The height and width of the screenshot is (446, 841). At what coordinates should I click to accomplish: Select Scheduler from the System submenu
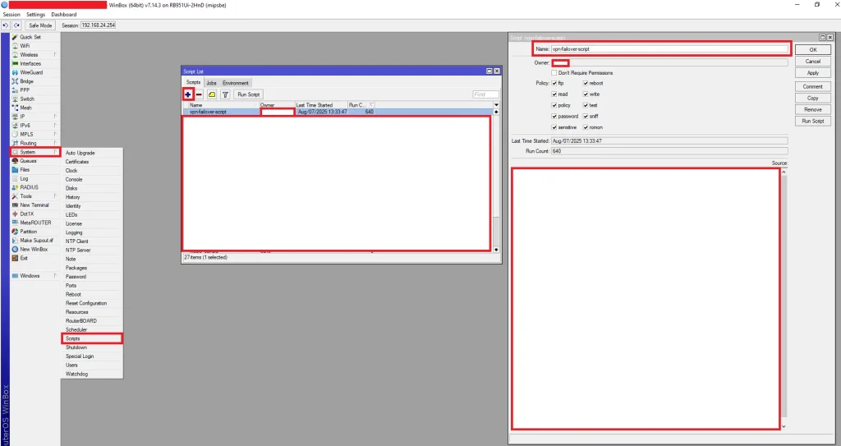(x=76, y=329)
